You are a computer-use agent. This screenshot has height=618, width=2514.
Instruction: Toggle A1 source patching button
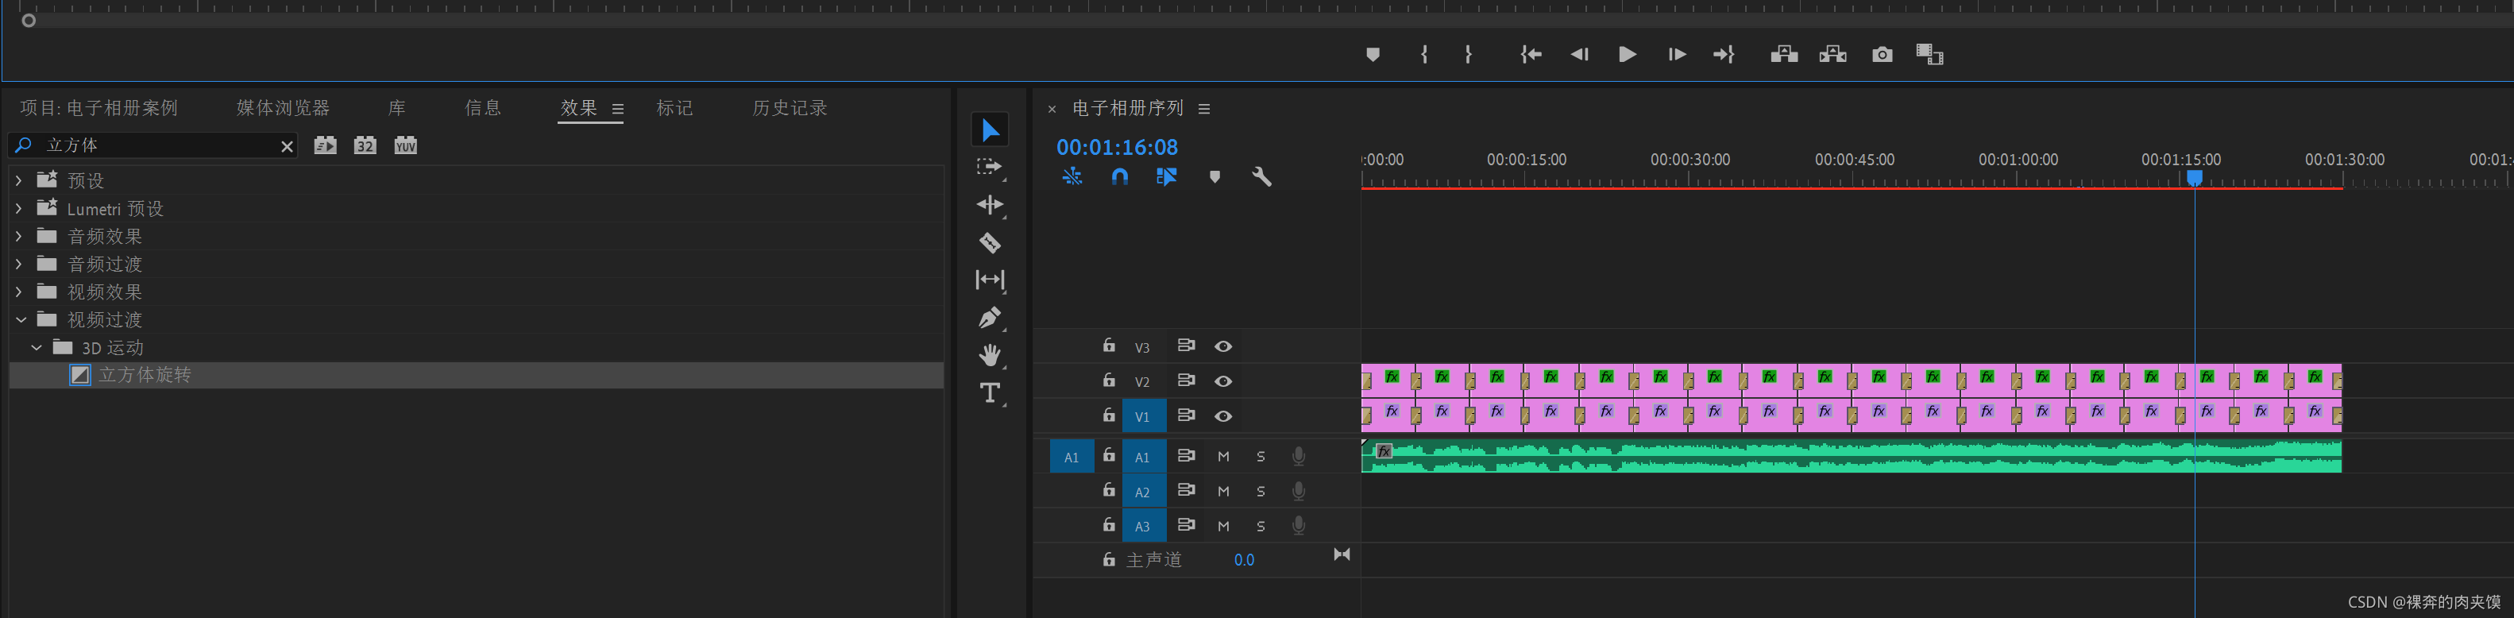point(1072,457)
